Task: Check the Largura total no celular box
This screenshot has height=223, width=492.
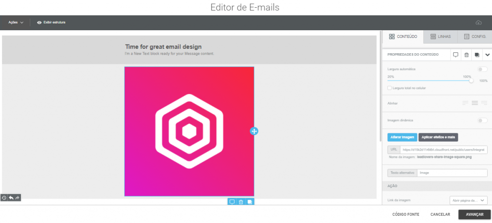Action: (x=390, y=88)
